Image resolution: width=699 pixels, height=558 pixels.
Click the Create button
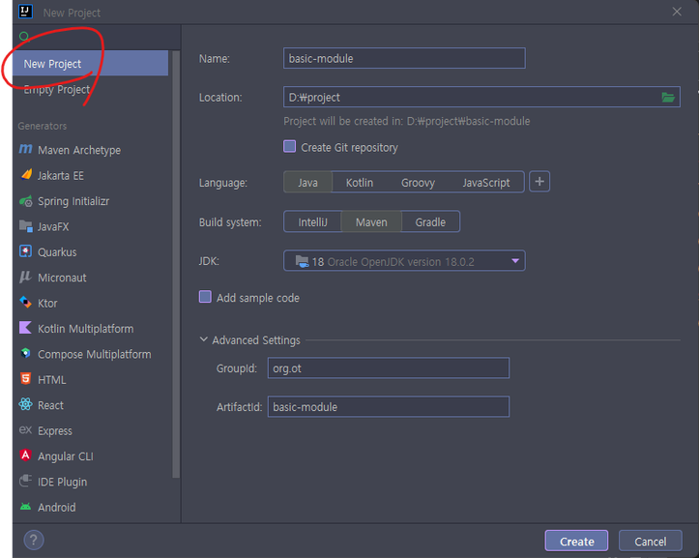[x=576, y=541]
